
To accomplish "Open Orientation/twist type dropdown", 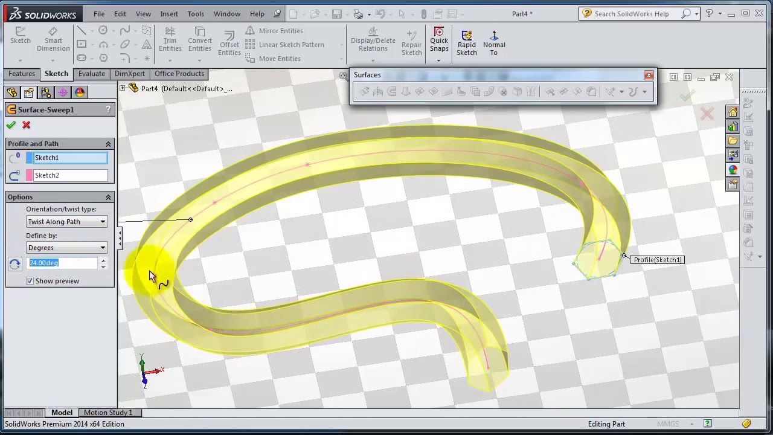I will [x=66, y=222].
